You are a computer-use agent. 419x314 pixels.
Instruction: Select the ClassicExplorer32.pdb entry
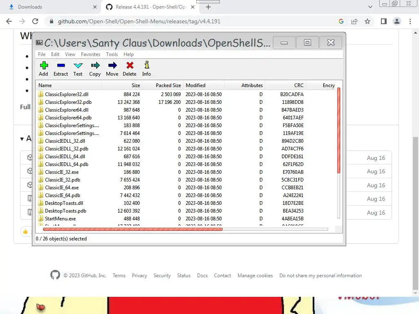click(x=186, y=102)
